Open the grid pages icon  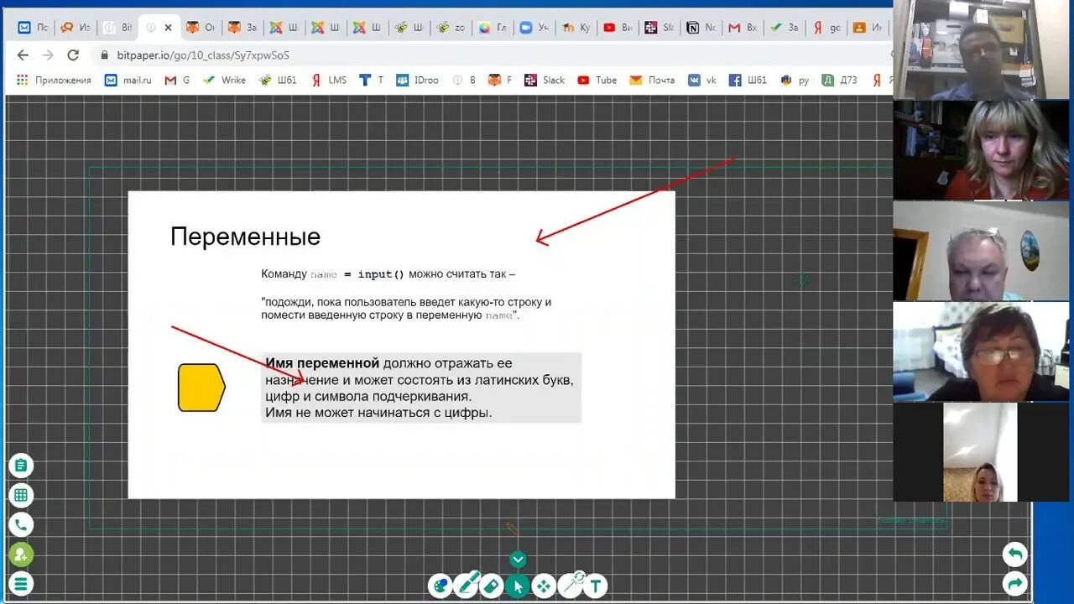[21, 496]
